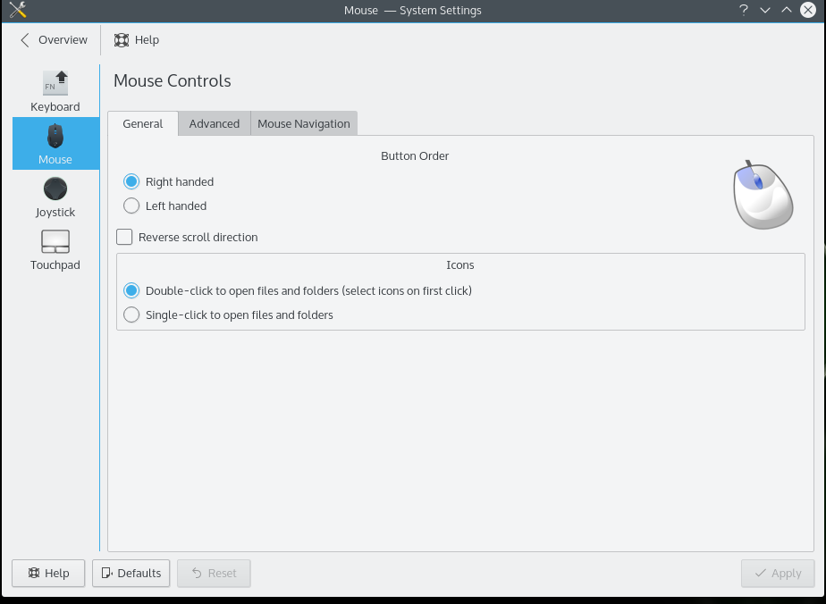Minimize the System Settings window
The height and width of the screenshot is (604, 826).
pos(765,10)
